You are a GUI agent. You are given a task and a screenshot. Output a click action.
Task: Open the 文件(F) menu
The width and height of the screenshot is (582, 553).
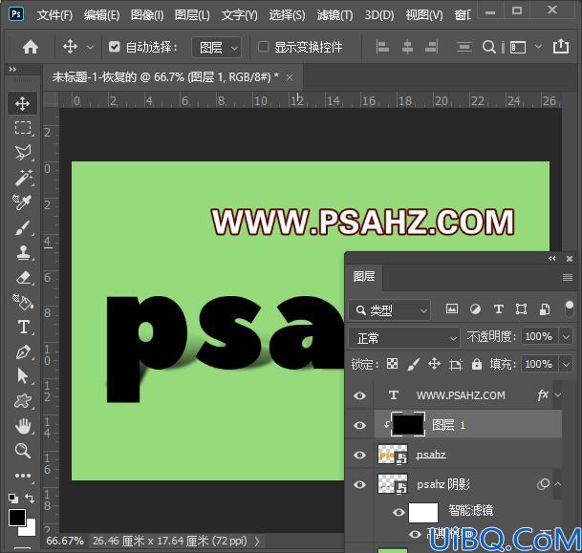[x=54, y=15]
